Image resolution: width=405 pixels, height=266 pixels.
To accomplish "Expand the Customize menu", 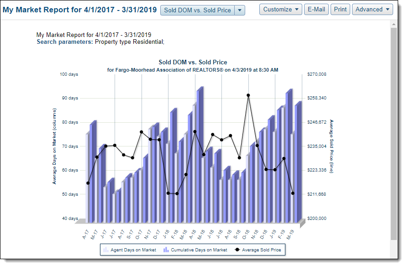I will [x=281, y=9].
